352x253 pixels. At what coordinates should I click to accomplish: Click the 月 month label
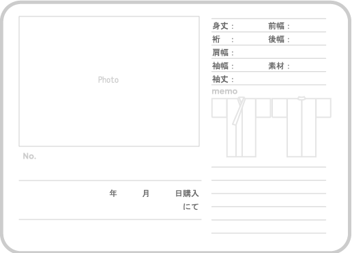[146, 194]
